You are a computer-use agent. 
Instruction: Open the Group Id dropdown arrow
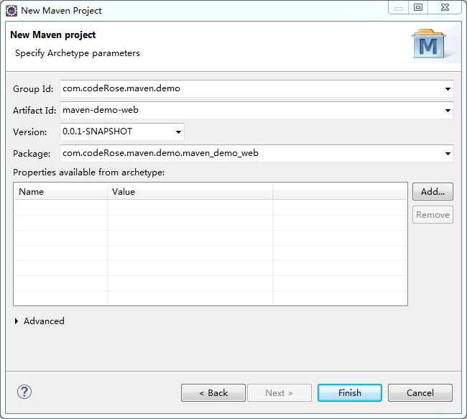pyautogui.click(x=448, y=89)
